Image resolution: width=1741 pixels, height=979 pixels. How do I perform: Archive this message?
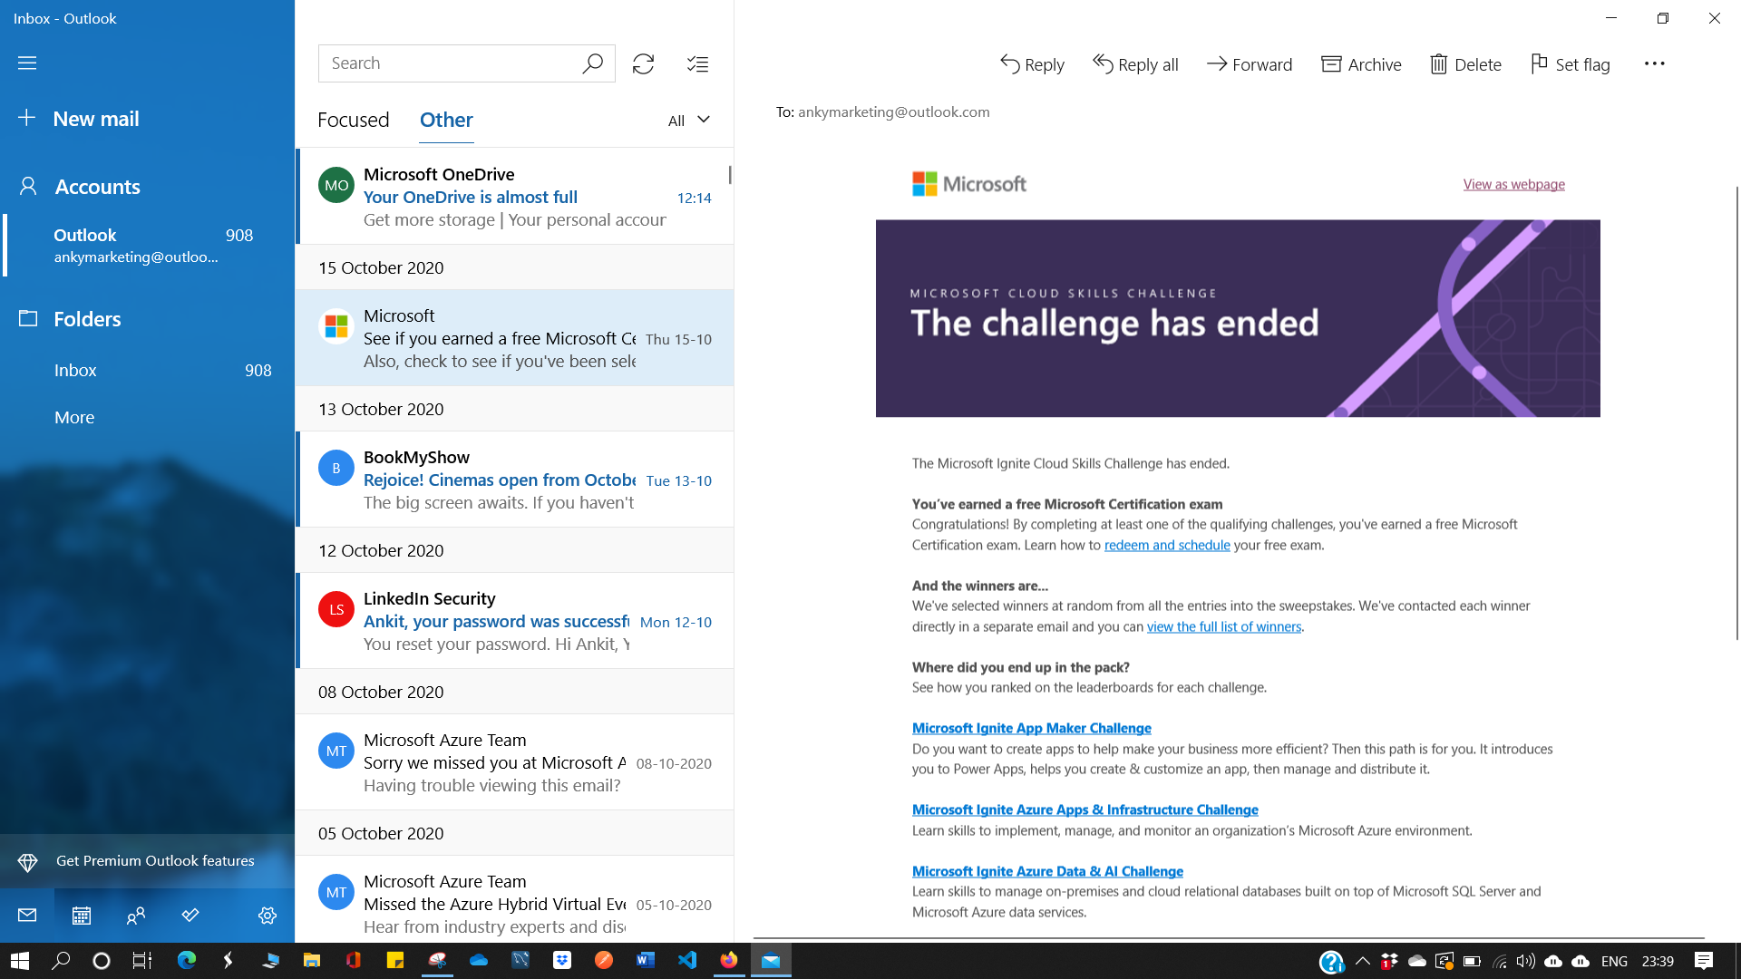1361,64
